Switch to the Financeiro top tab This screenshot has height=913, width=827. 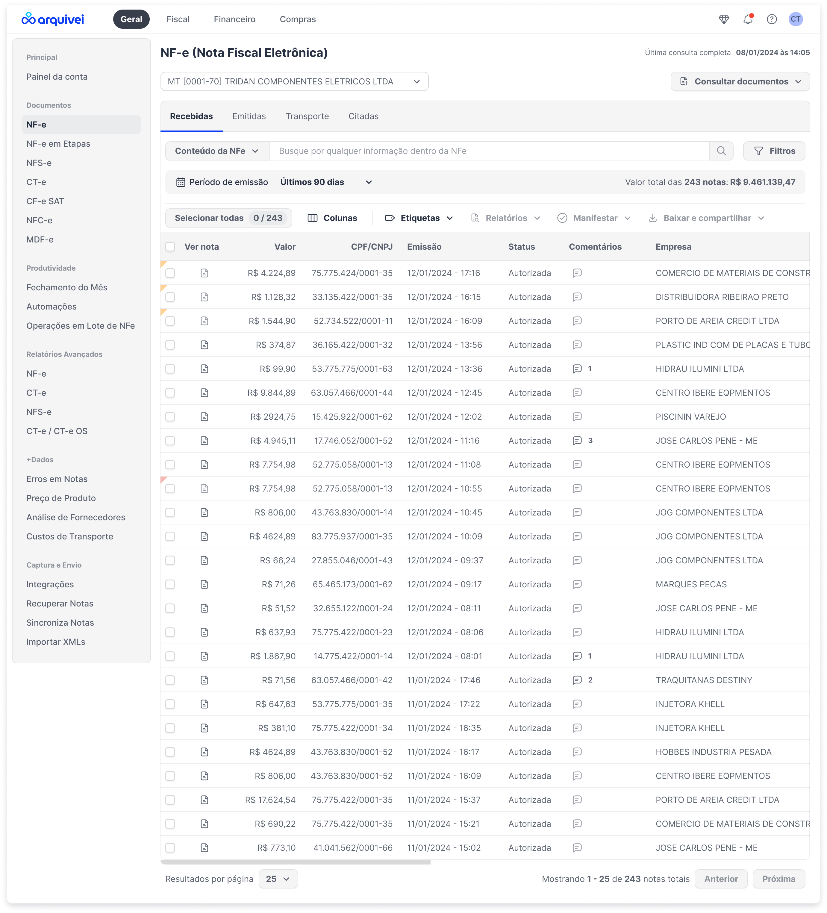235,19
